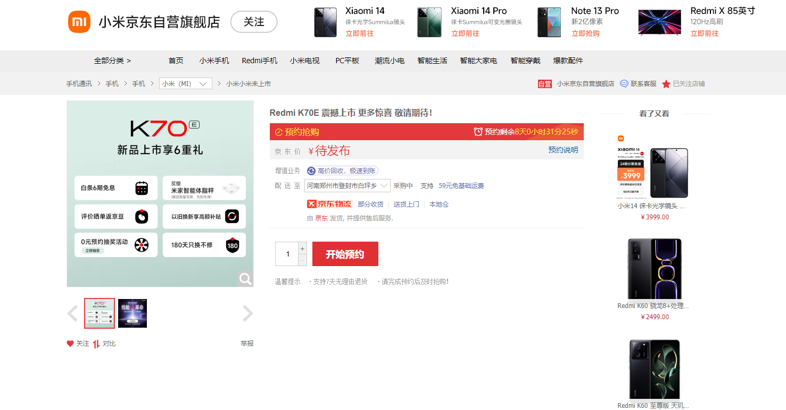The height and width of the screenshot is (410, 786).
Task: Click Redmi K70E product title text
Action: (x=351, y=113)
